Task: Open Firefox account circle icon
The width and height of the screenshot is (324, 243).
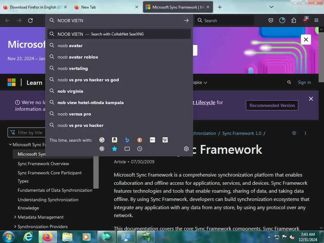Action: click(282, 20)
